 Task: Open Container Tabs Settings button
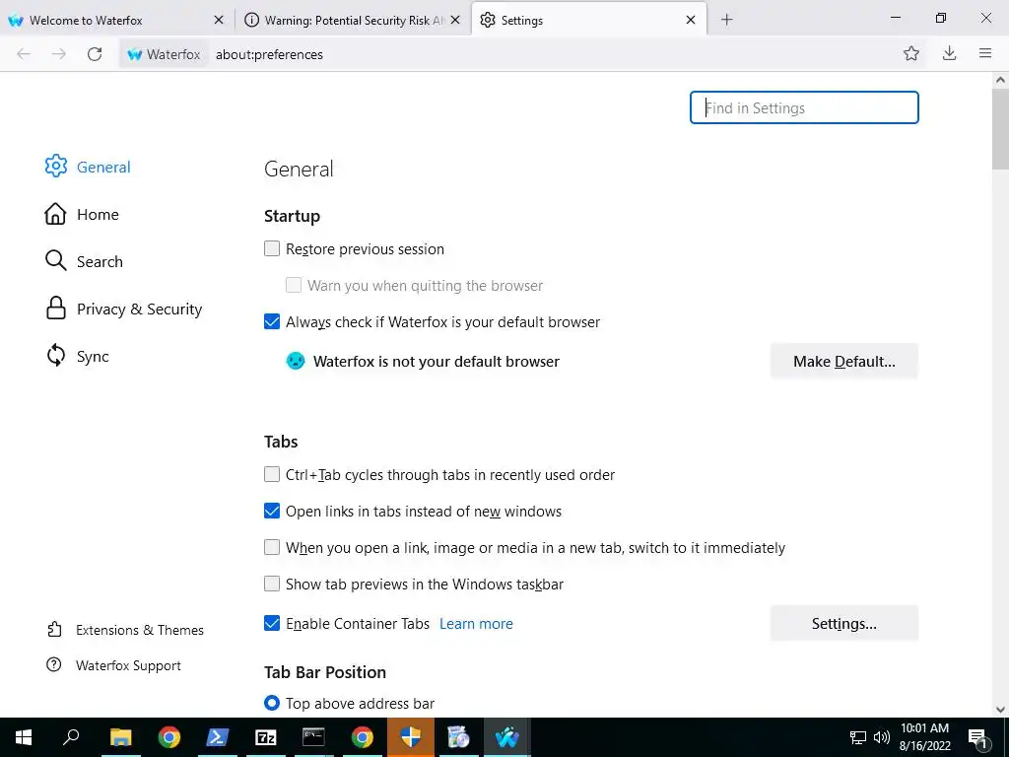click(843, 623)
